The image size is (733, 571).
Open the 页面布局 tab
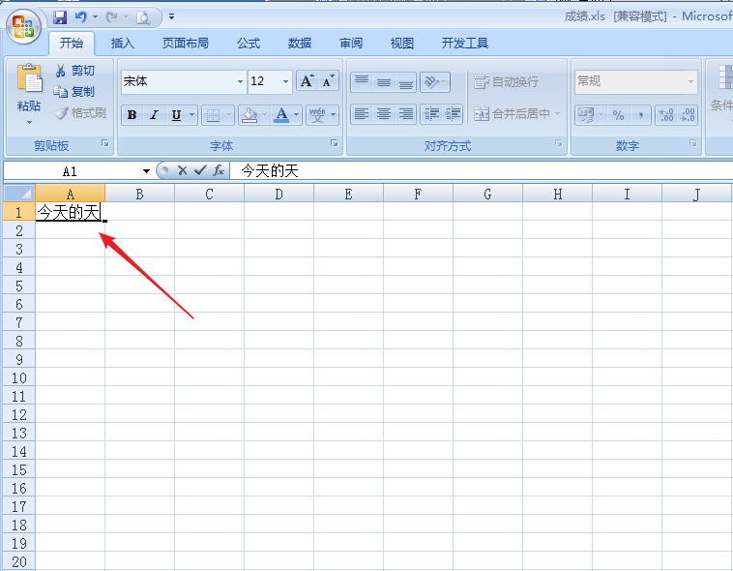point(185,44)
